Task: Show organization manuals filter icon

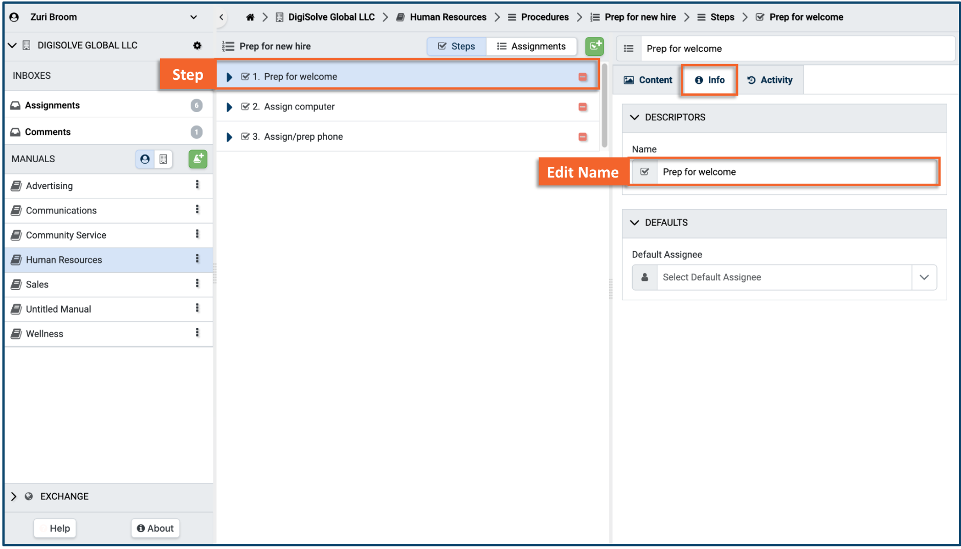Action: (163, 159)
